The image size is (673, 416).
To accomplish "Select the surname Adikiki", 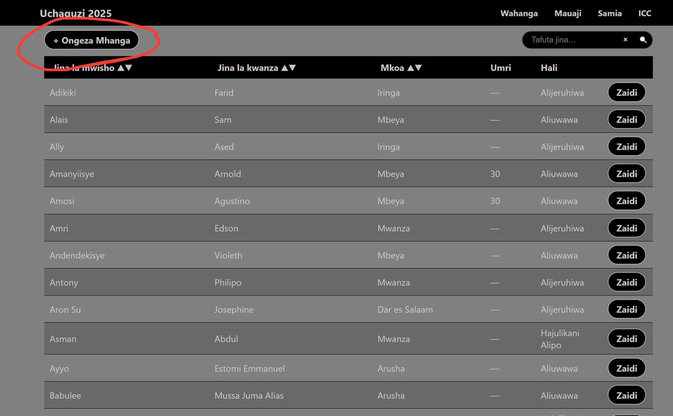I will click(63, 93).
